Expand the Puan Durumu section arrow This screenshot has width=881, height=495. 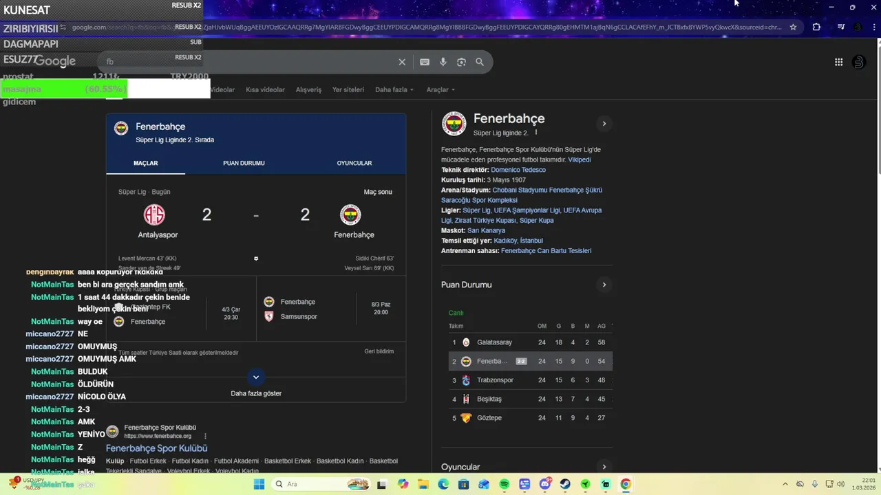point(604,285)
